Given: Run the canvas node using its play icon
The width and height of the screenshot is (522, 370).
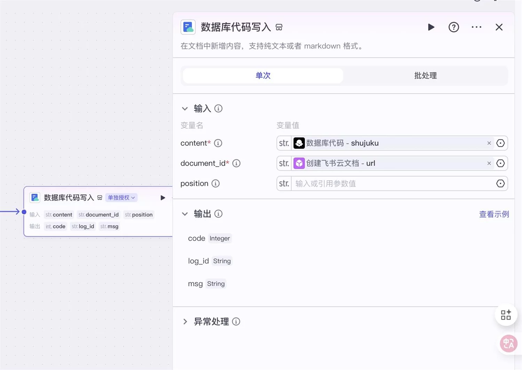Looking at the screenshot, I should coord(163,198).
